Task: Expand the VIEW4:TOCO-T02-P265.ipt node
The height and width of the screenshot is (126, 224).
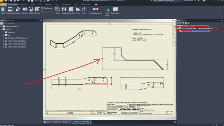Action: coord(3,44)
